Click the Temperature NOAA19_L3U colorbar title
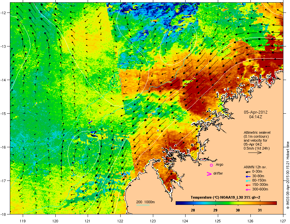 click(x=225, y=198)
